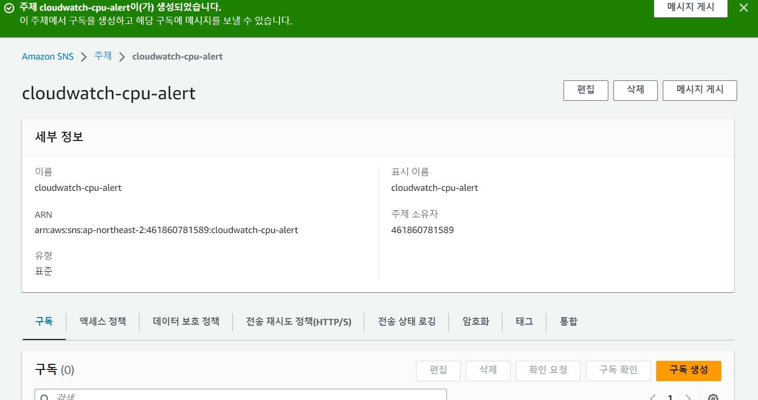Viewport: 758px width, 400px height.
Task: Go to next subscriptions page arrow
Action: tap(688, 397)
